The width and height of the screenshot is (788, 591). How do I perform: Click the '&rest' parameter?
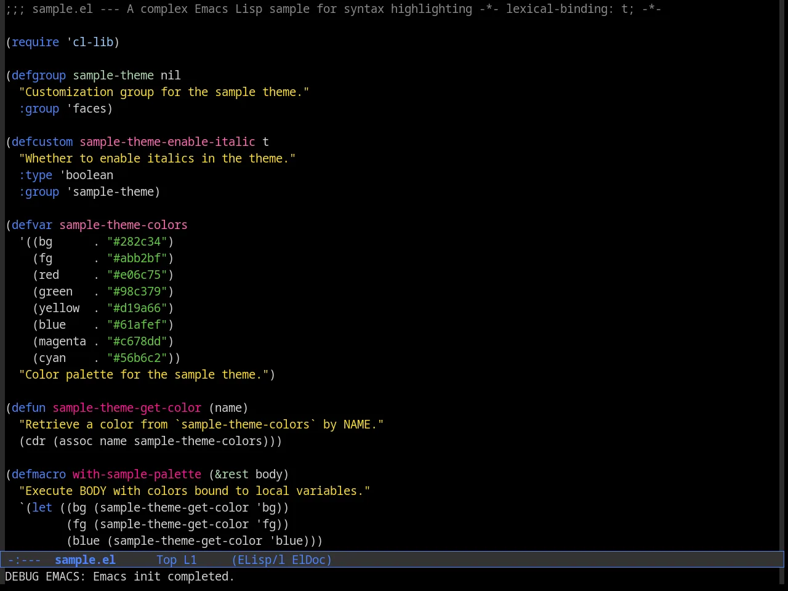click(231, 474)
